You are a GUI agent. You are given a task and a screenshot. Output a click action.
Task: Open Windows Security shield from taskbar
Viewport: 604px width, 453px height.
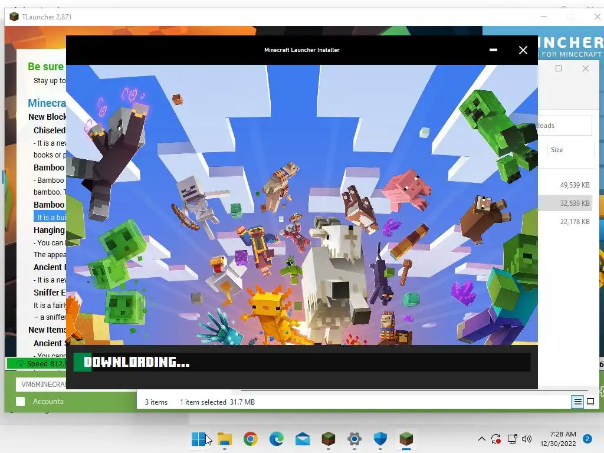(x=380, y=439)
